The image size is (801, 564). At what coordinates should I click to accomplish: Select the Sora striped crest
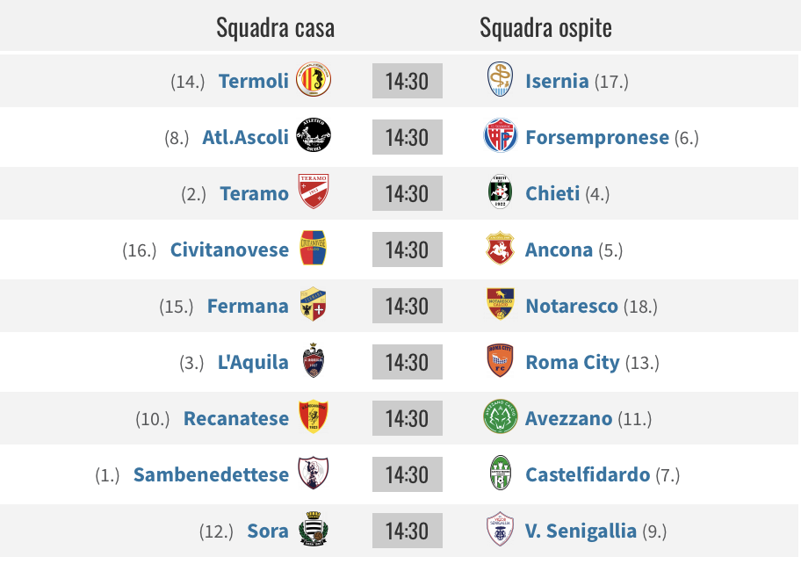pos(314,529)
